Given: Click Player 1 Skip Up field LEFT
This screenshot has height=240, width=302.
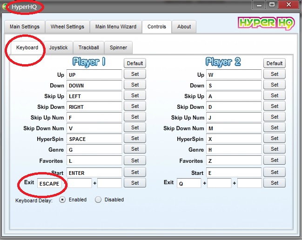Looking at the screenshot, I should point(94,96).
